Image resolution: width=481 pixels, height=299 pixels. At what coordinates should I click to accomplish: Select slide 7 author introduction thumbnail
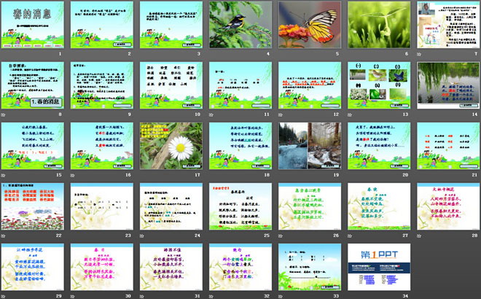point(448,25)
